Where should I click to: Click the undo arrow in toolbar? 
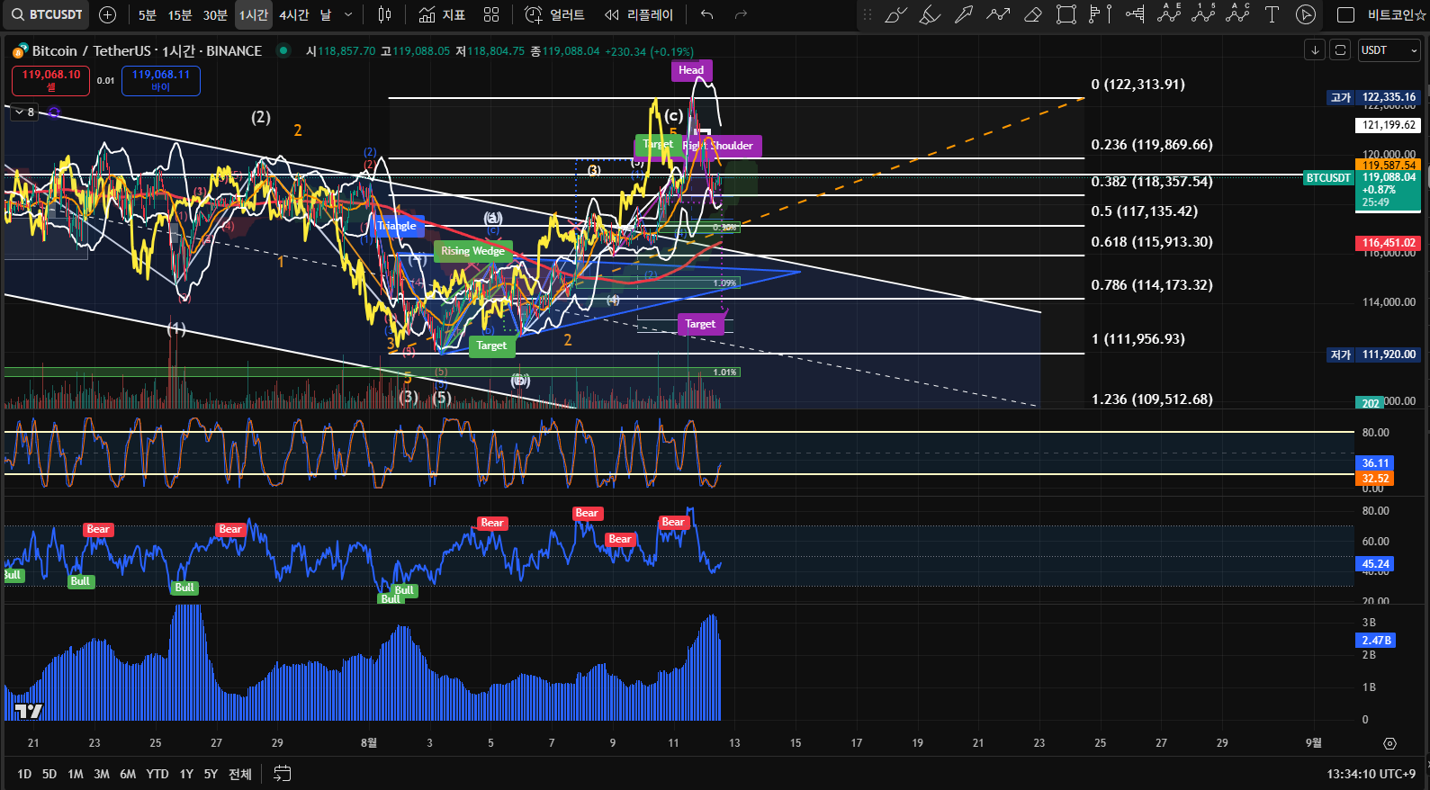[x=707, y=14]
